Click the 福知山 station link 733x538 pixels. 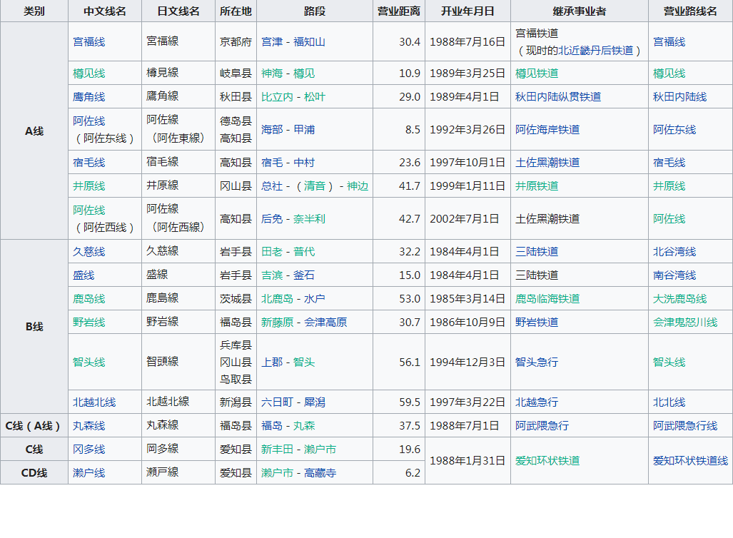tap(310, 41)
